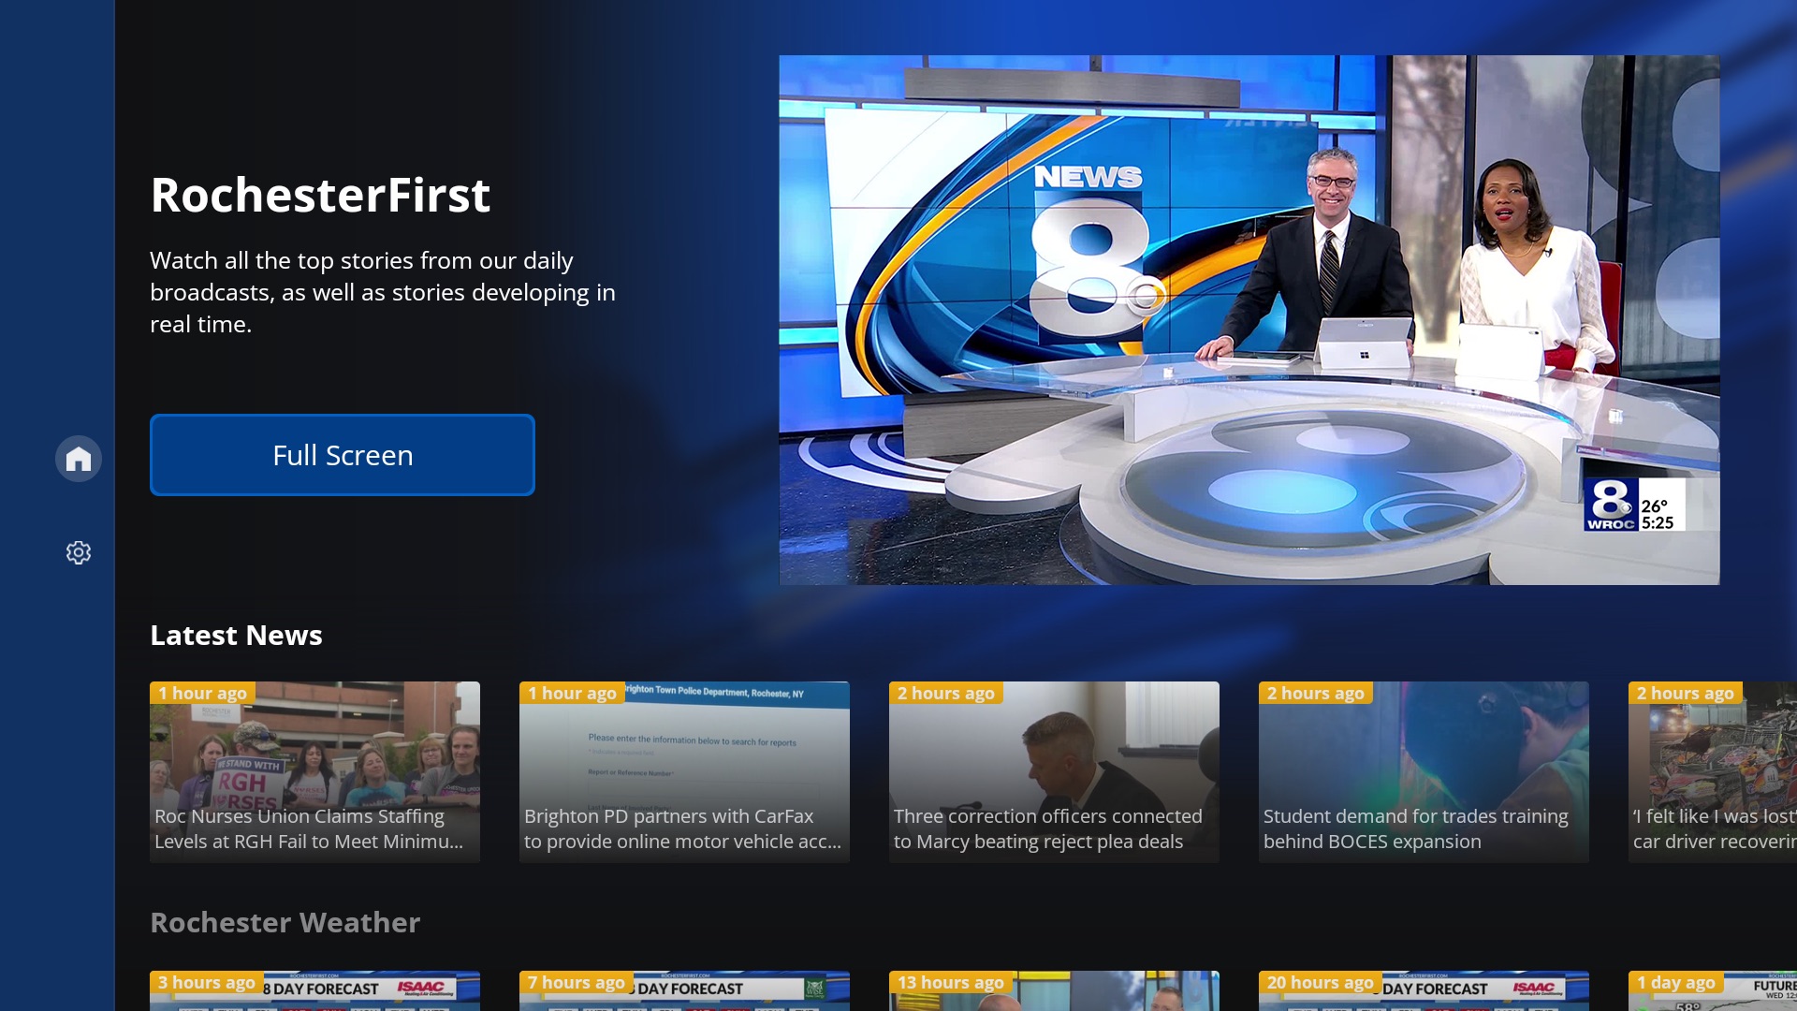Open Brighton PD partners with CarFax story
1797x1011 pixels.
click(x=684, y=772)
